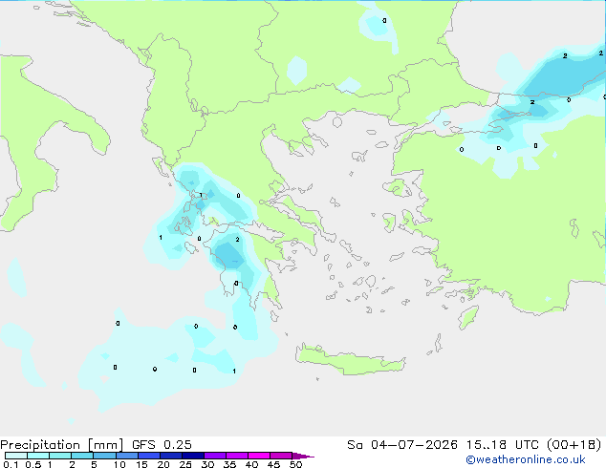The width and height of the screenshot is (606, 468).
Task: Click the '10' legend tick label
Action: [119, 464]
